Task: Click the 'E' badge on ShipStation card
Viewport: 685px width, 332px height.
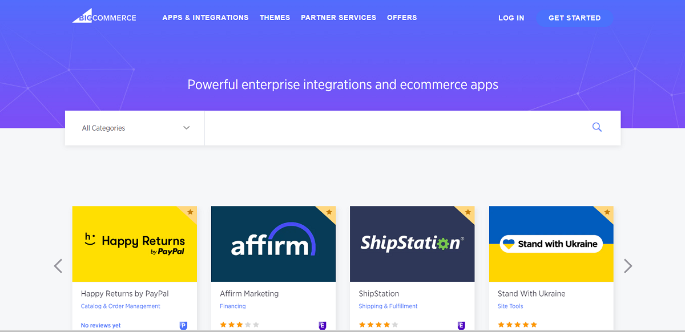Action: tap(461, 325)
